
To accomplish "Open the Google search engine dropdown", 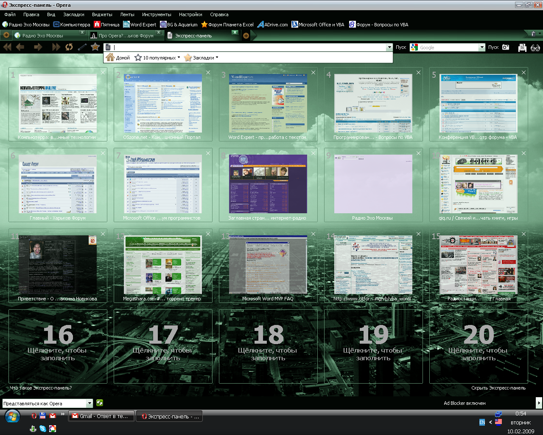I will (482, 48).
